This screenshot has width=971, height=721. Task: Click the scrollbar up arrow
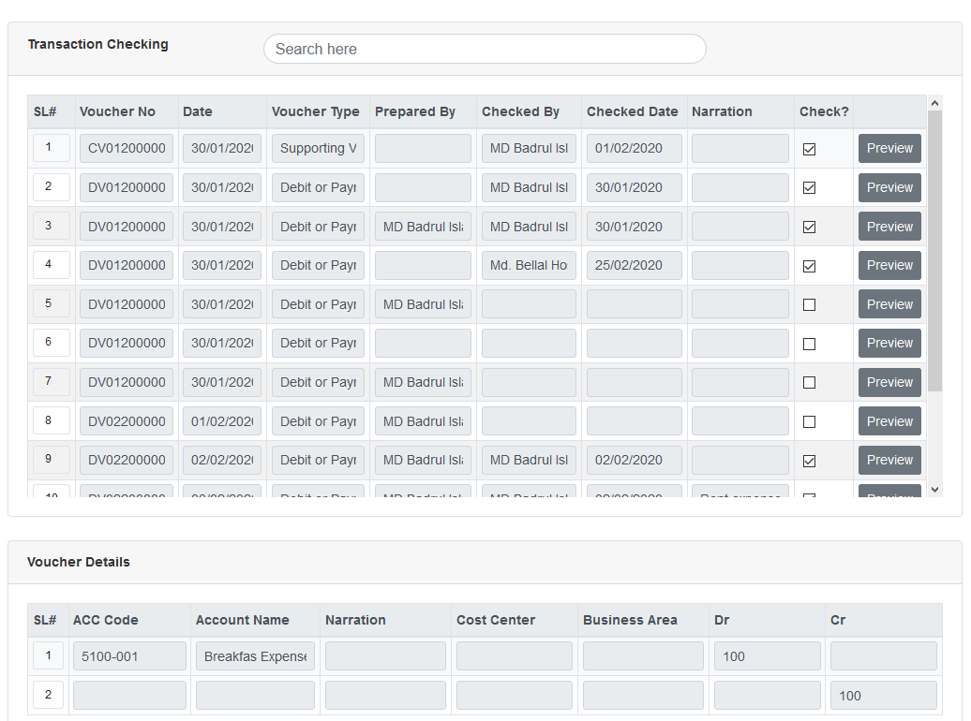click(x=934, y=103)
